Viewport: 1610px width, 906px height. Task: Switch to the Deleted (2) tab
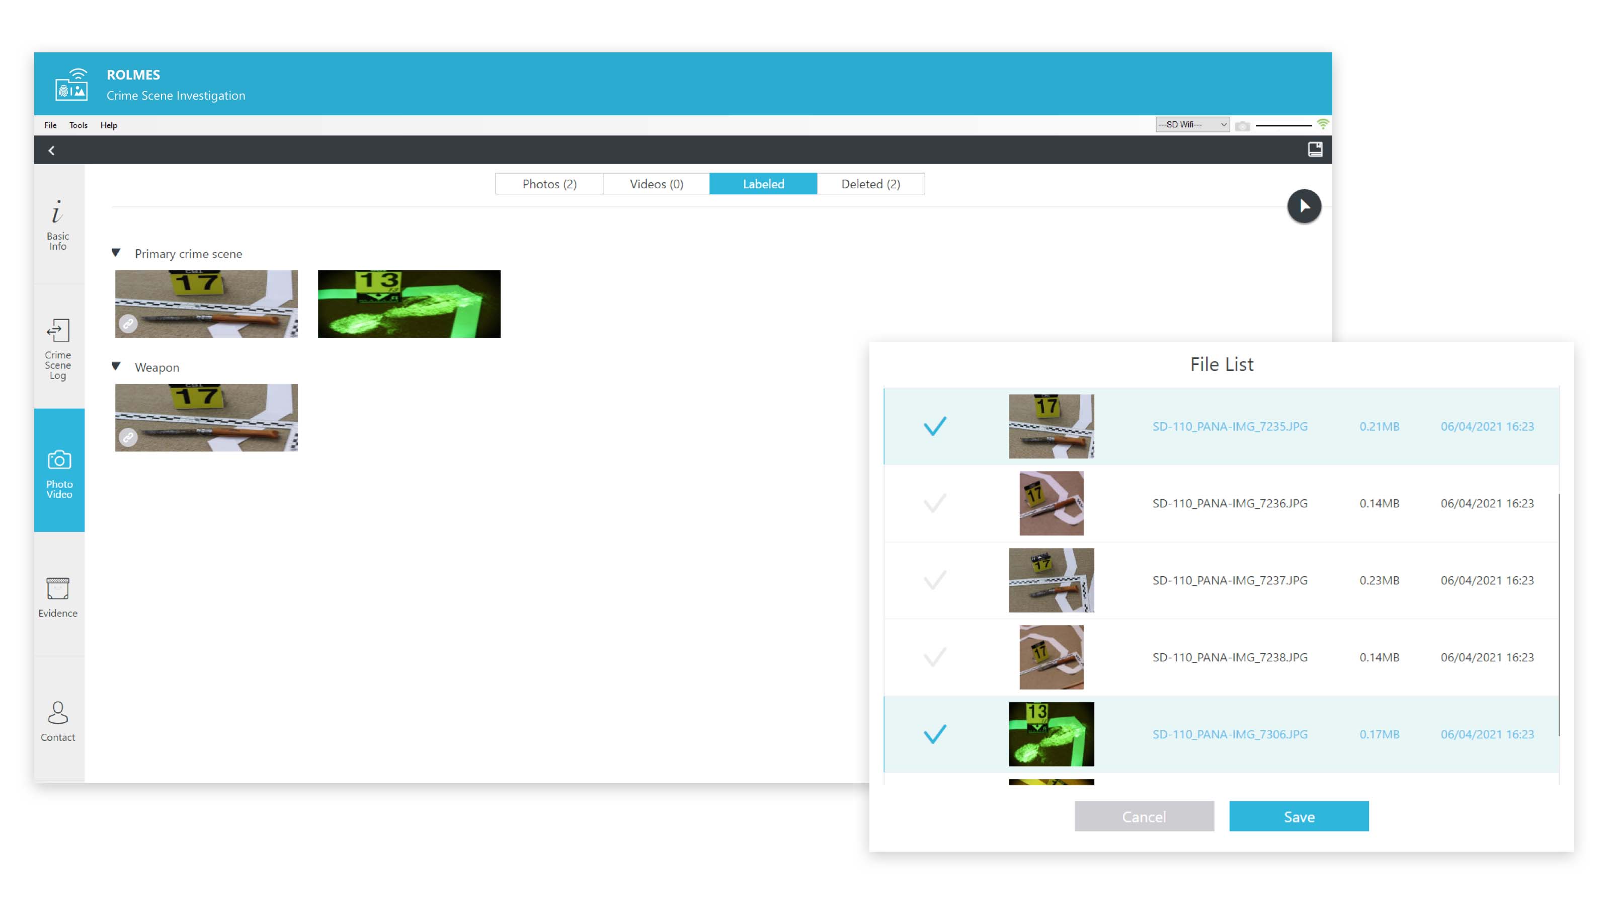tap(870, 184)
